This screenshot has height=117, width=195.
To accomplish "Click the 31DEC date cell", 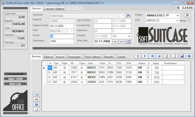I will 92,82.
